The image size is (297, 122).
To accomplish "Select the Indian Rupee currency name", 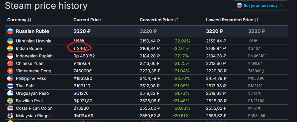I will 29,48.
